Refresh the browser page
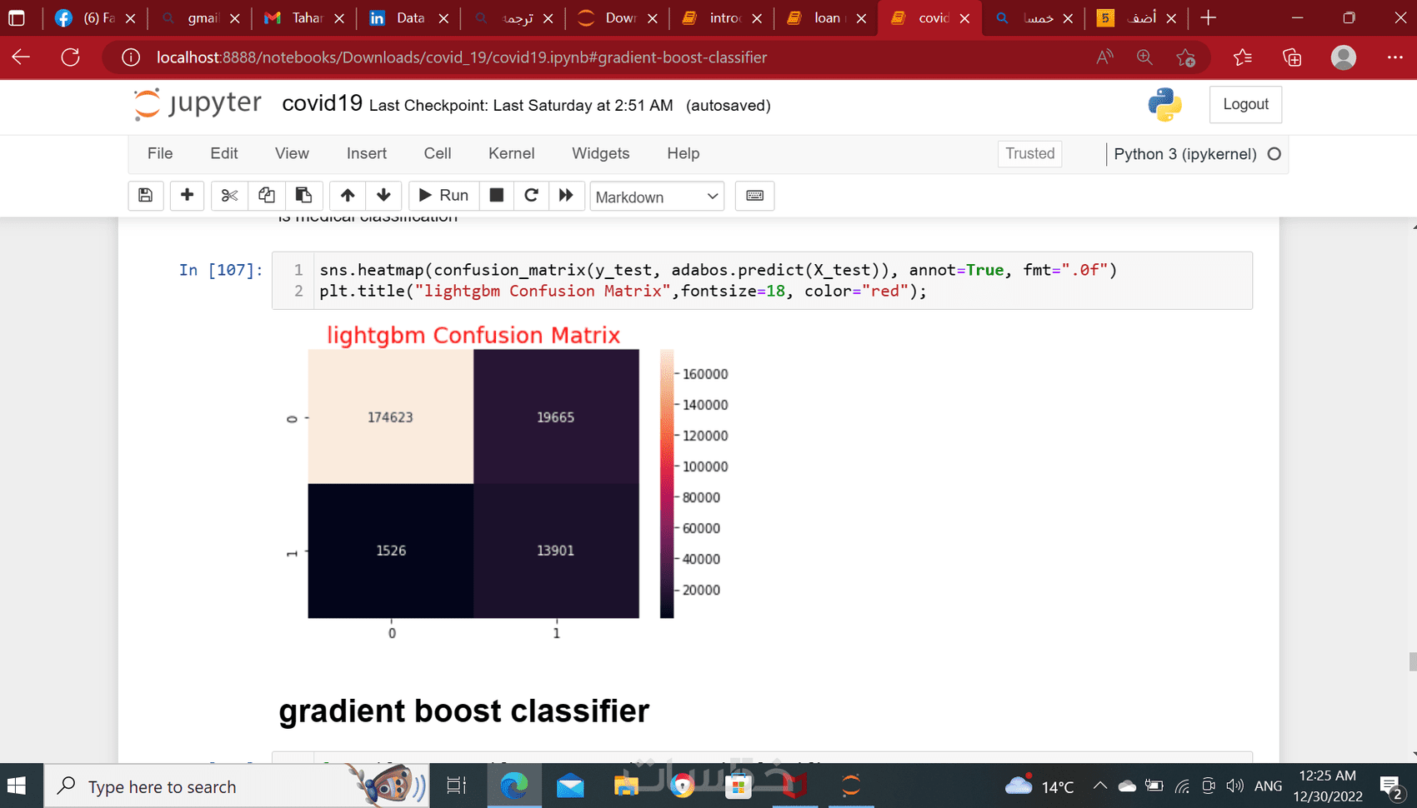Viewport: 1417px width, 808px height. click(71, 57)
